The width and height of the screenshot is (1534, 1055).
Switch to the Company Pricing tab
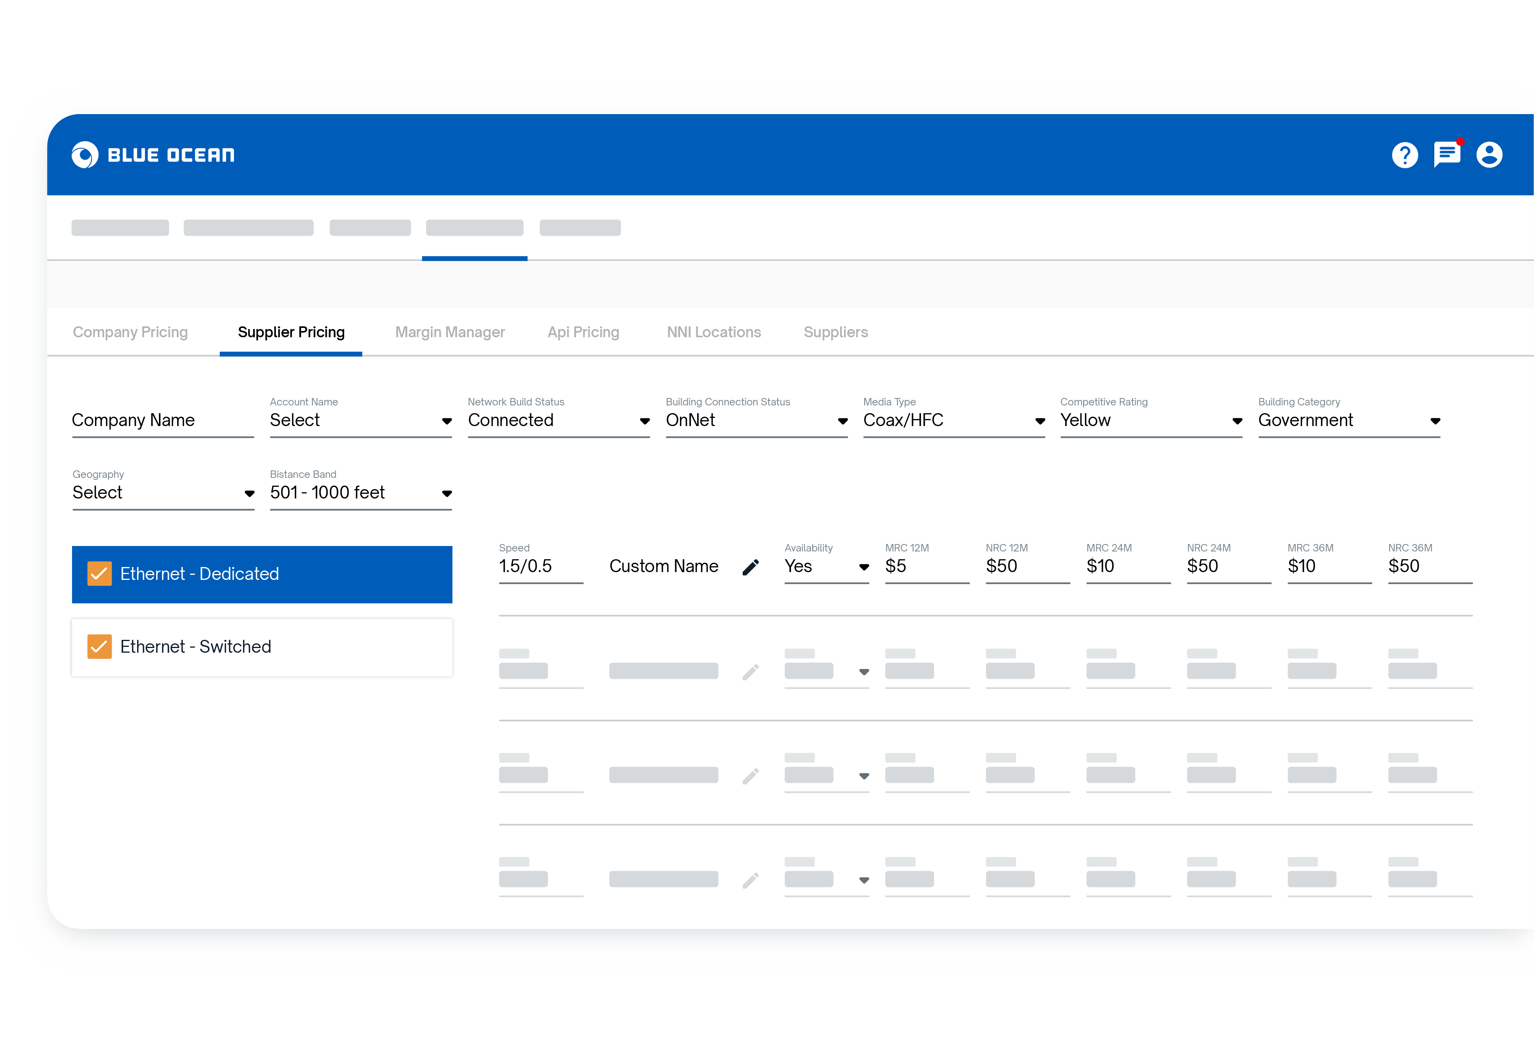click(x=130, y=333)
